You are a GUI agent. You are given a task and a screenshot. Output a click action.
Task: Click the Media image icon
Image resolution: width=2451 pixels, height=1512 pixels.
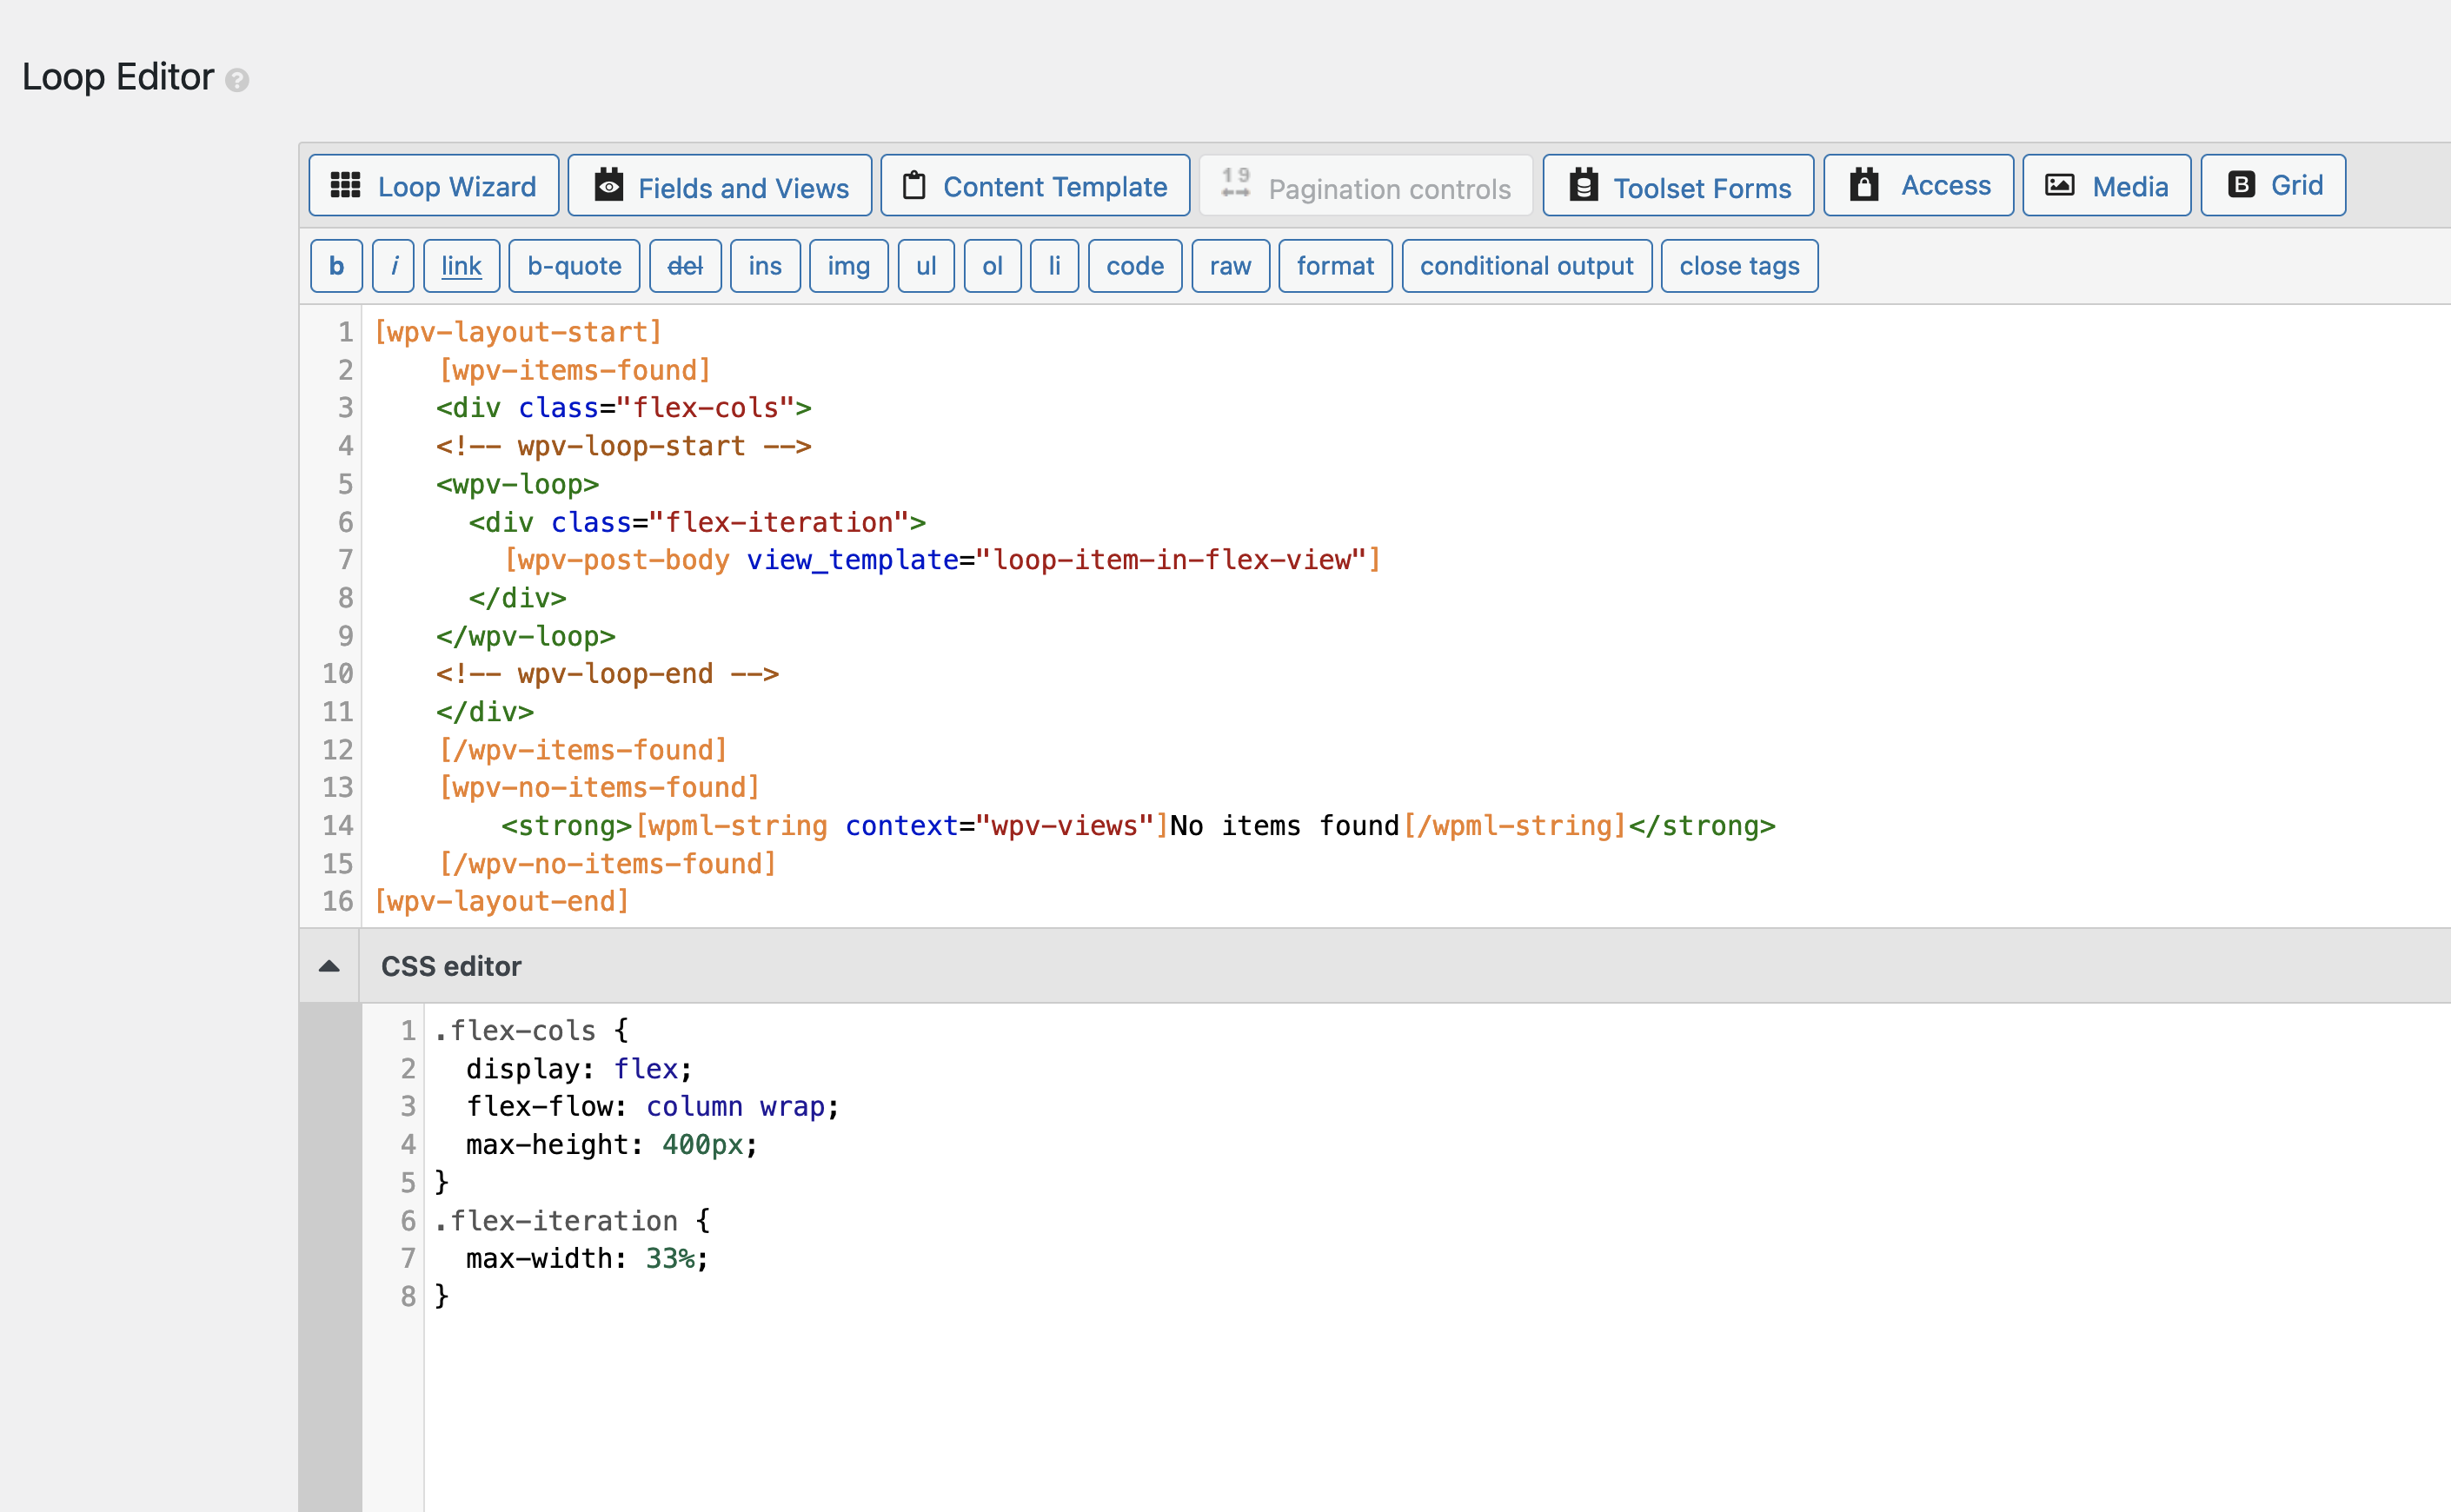point(2059,185)
